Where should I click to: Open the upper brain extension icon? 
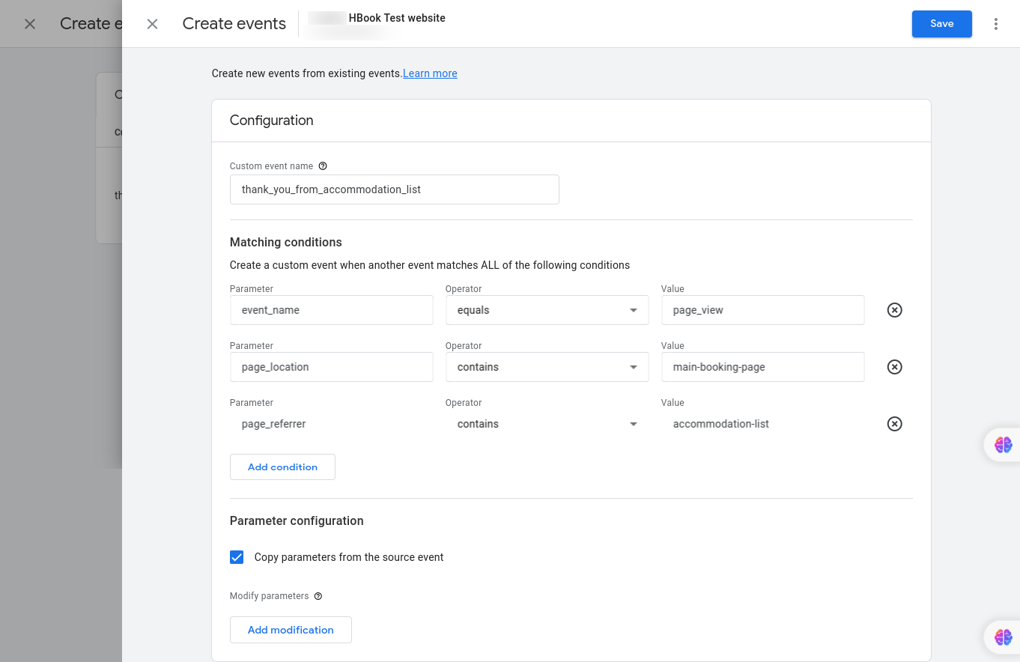pyautogui.click(x=1003, y=445)
